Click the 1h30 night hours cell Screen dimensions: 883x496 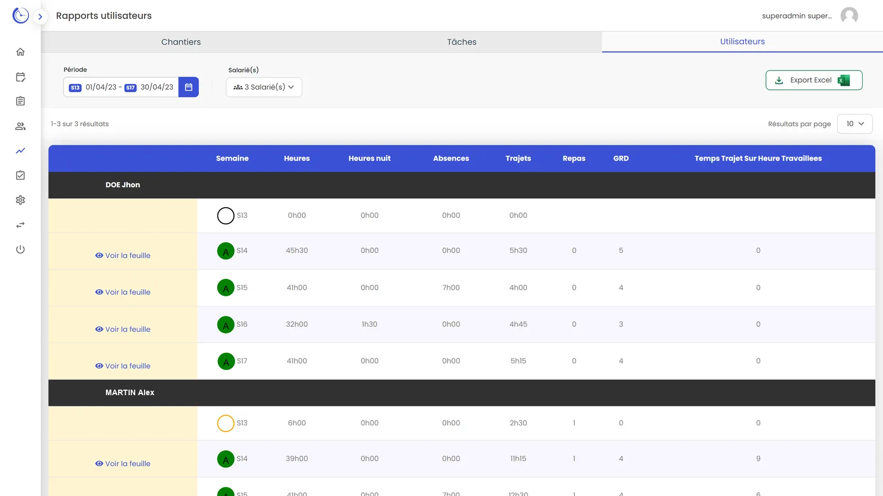click(x=370, y=324)
